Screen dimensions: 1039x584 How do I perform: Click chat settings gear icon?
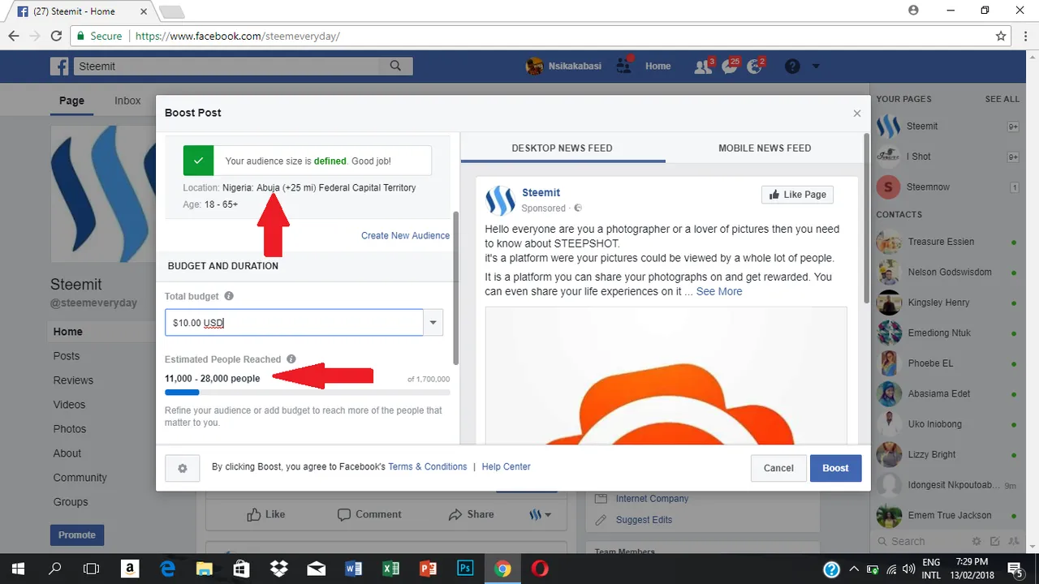976,541
